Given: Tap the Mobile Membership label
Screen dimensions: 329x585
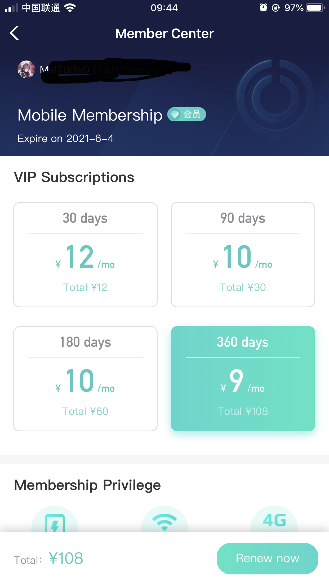Looking at the screenshot, I should click(90, 115).
